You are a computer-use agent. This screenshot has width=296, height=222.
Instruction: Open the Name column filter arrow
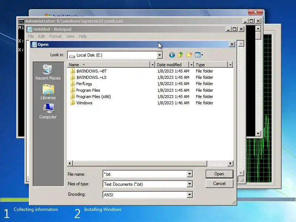click(x=152, y=65)
